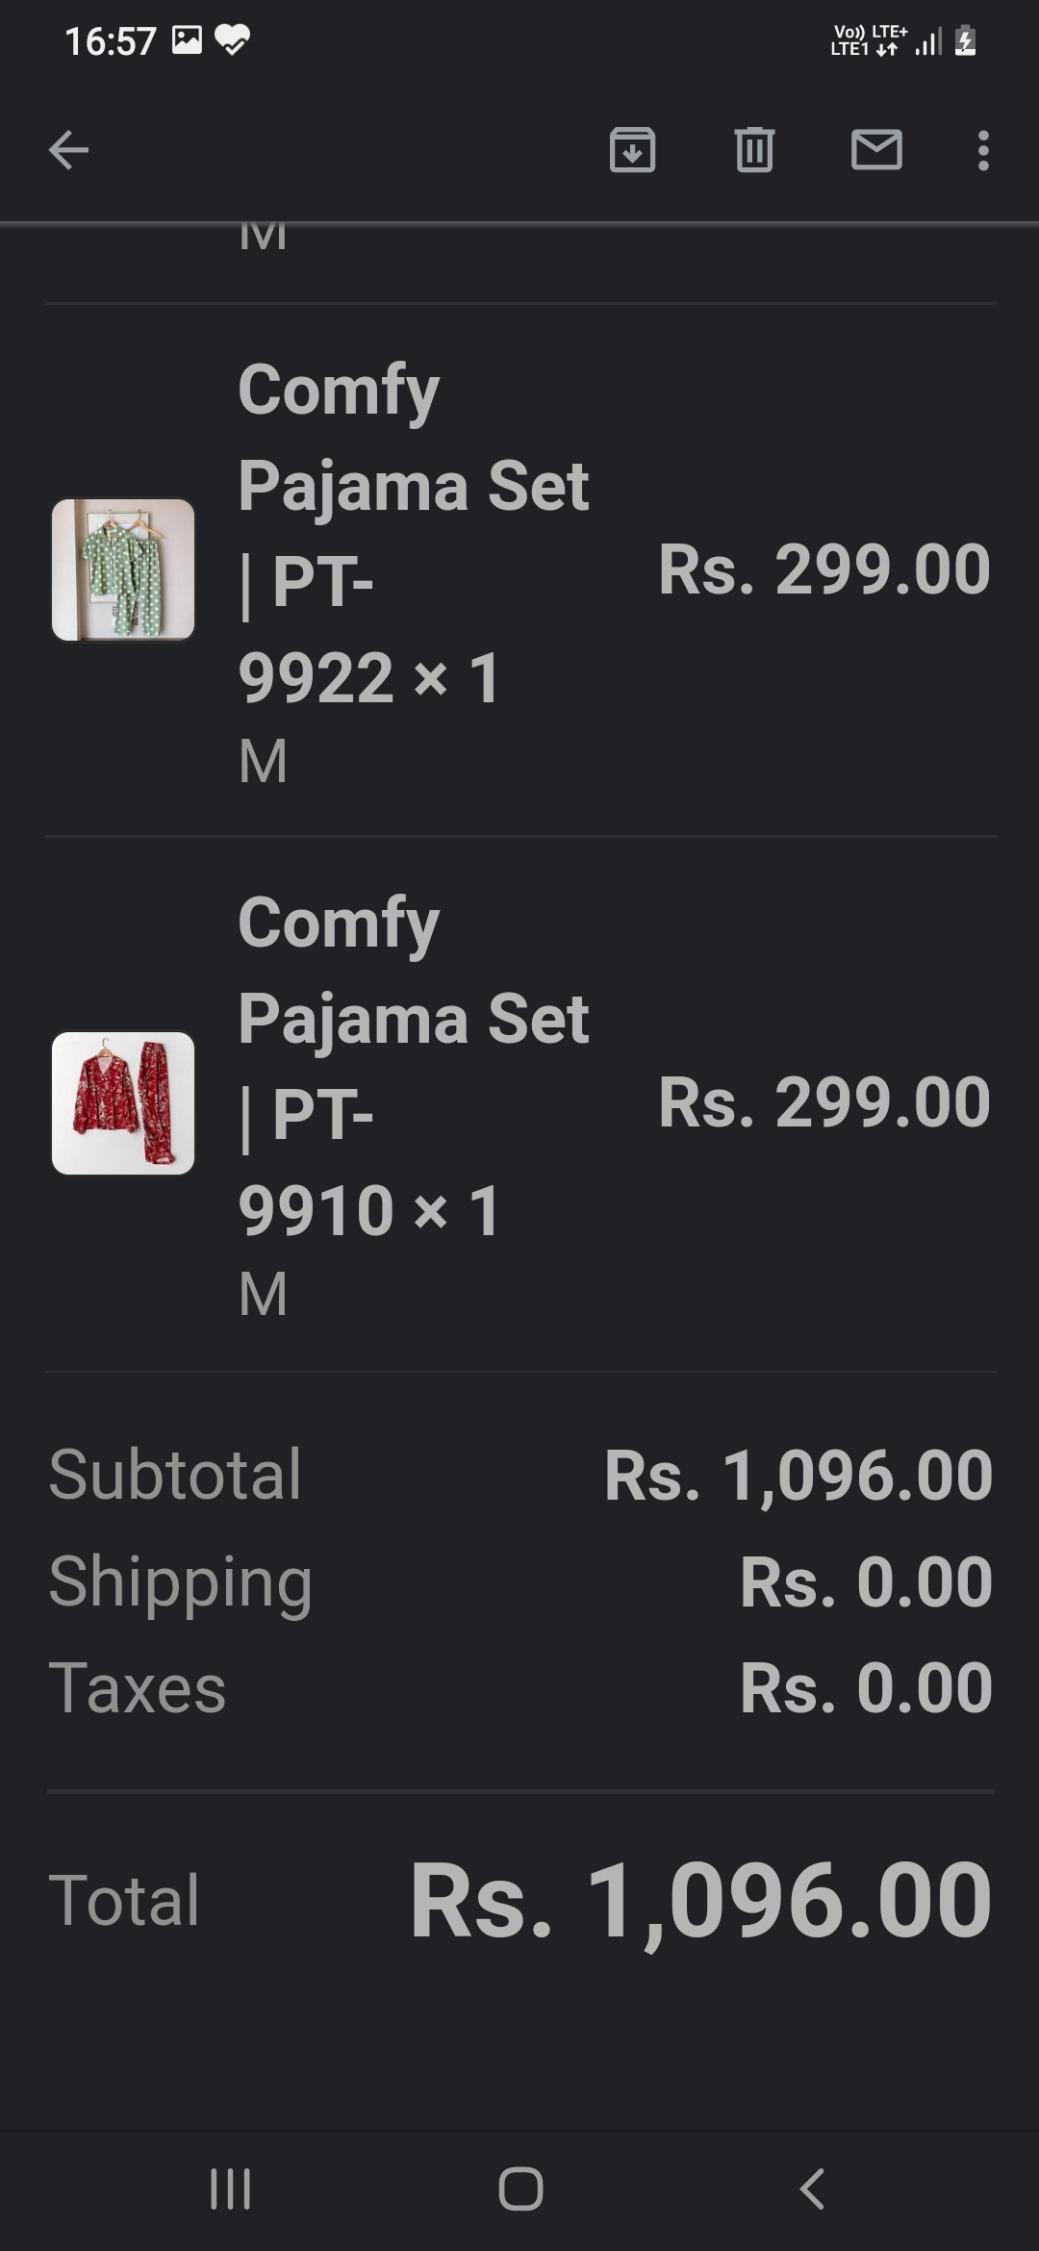This screenshot has width=1039, height=2251.
Task: Tap the Rs. 299.00 price for PT-9910
Action: [x=824, y=1102]
